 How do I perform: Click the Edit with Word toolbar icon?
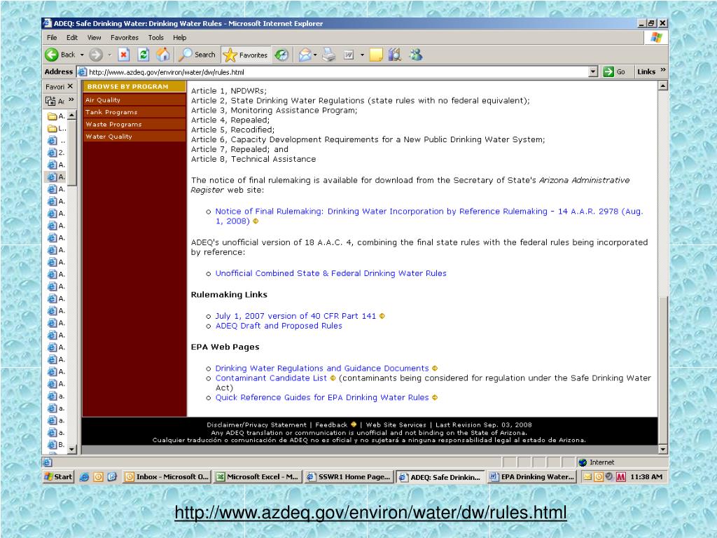pos(349,55)
